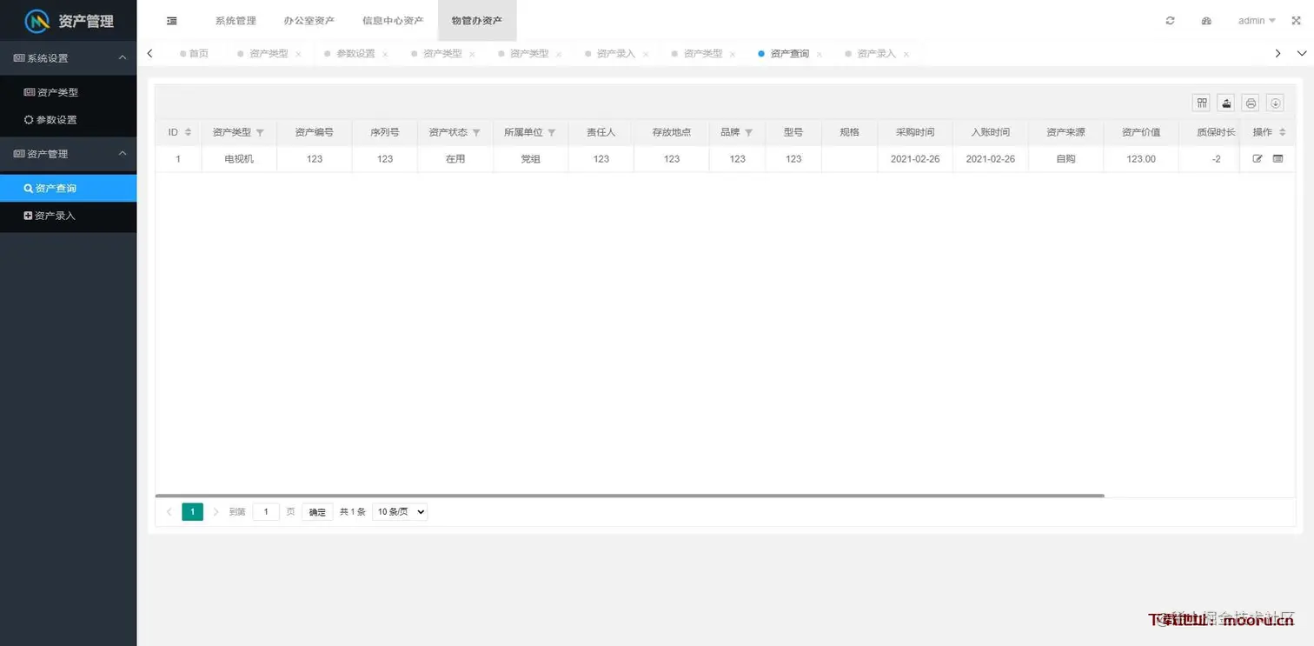Collapse the 系统设置 sidebar group

point(68,58)
